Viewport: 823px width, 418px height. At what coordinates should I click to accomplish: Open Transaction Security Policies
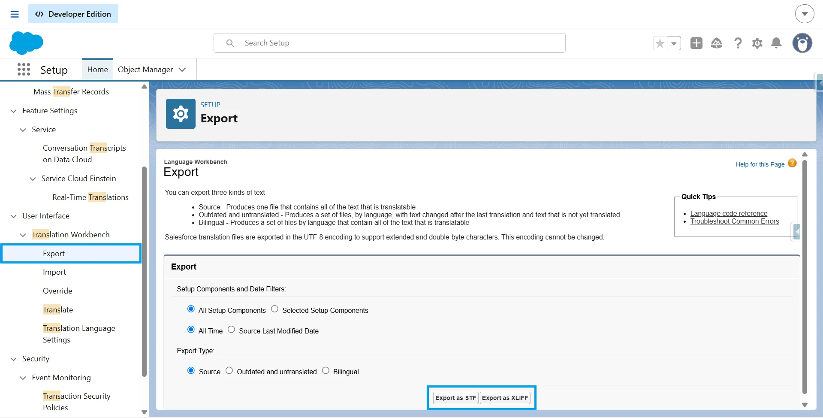coord(77,402)
